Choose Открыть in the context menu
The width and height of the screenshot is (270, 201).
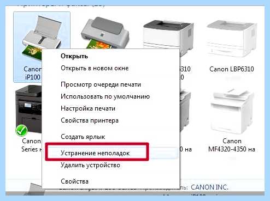pos(74,56)
